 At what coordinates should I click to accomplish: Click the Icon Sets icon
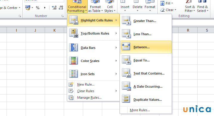(73, 74)
